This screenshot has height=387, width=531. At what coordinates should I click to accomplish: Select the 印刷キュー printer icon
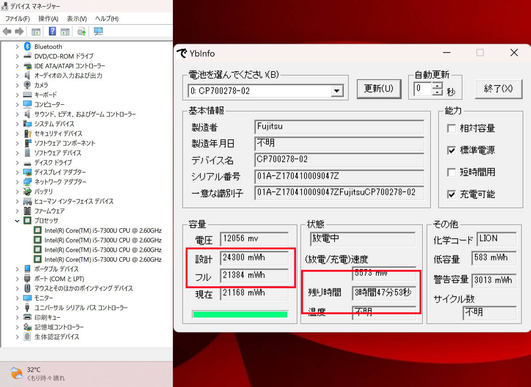coord(27,317)
